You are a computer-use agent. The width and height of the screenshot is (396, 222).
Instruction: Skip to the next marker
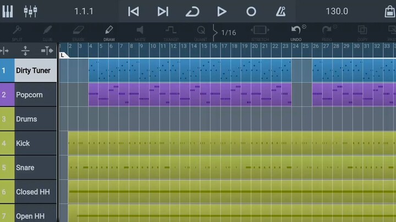pos(163,12)
